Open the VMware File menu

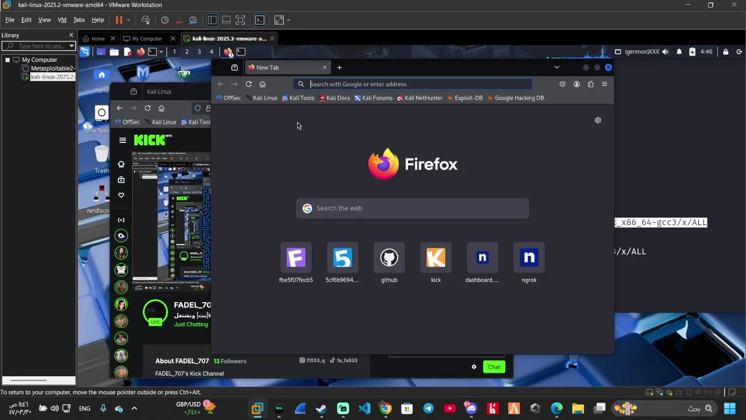[x=10, y=20]
